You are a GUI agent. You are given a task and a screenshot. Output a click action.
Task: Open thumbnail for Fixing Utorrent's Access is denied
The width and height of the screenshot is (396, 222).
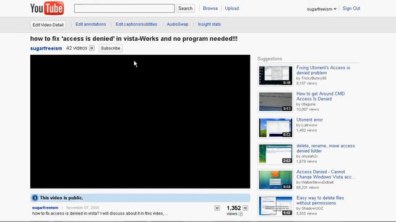coord(275,75)
